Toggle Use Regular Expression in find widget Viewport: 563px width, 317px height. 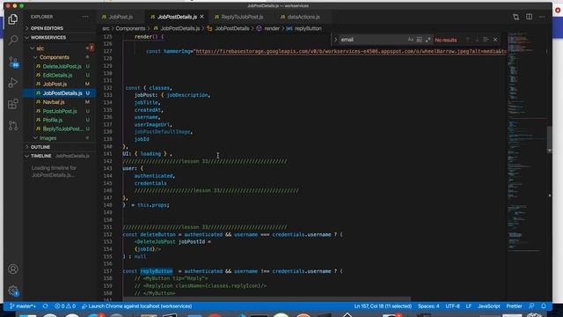coord(428,40)
